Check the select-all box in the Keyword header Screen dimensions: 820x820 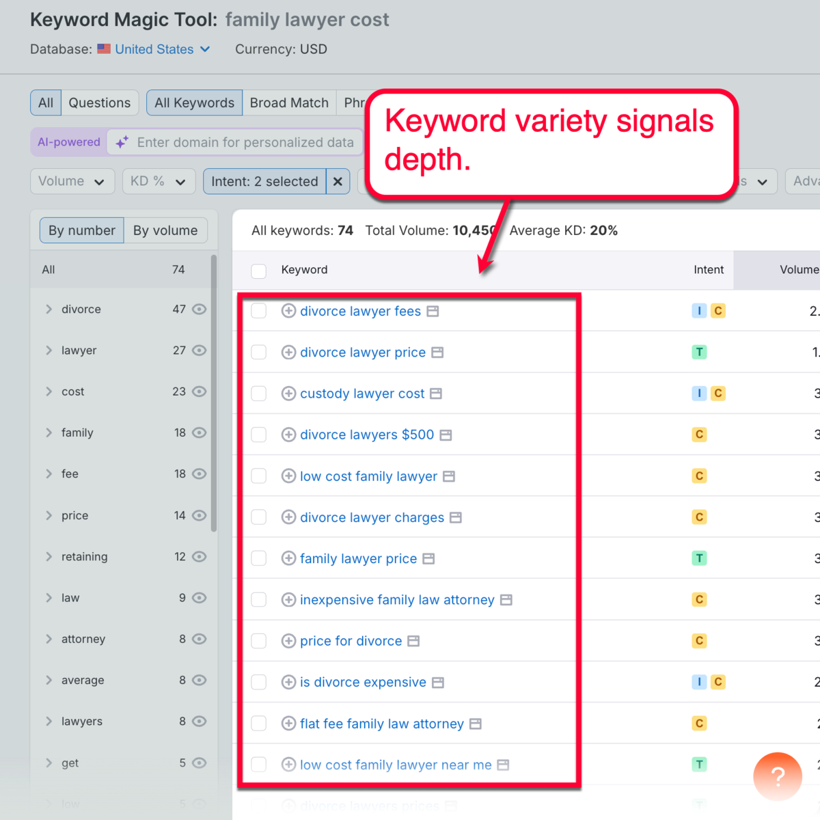pyautogui.click(x=258, y=270)
